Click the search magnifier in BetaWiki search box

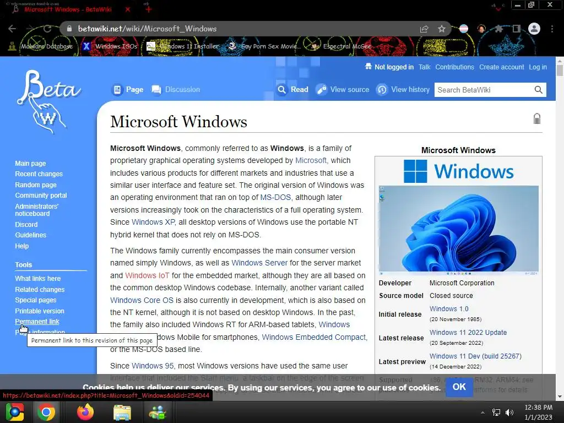point(538,90)
